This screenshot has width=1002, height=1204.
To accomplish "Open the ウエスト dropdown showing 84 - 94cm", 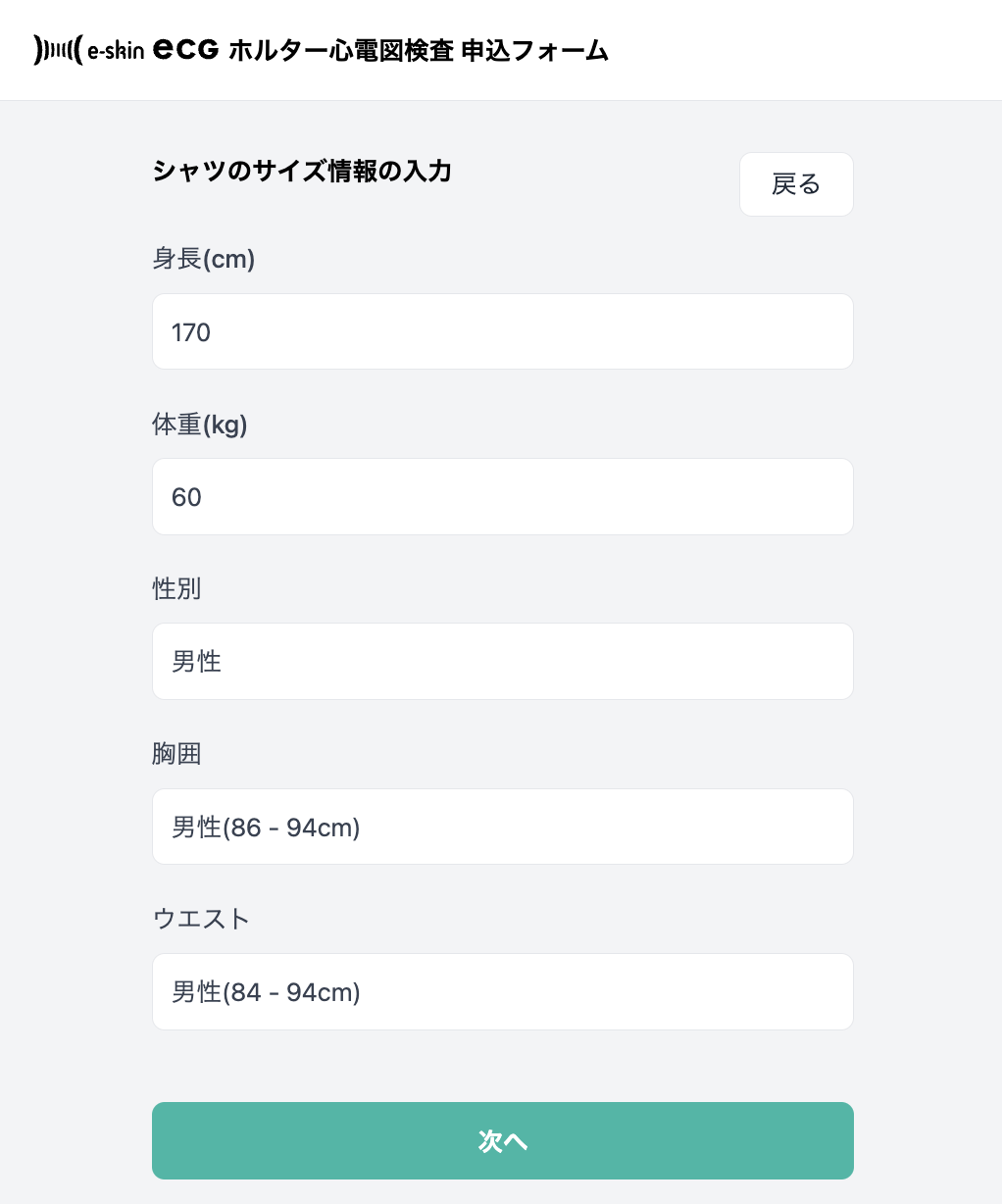I will [502, 992].
